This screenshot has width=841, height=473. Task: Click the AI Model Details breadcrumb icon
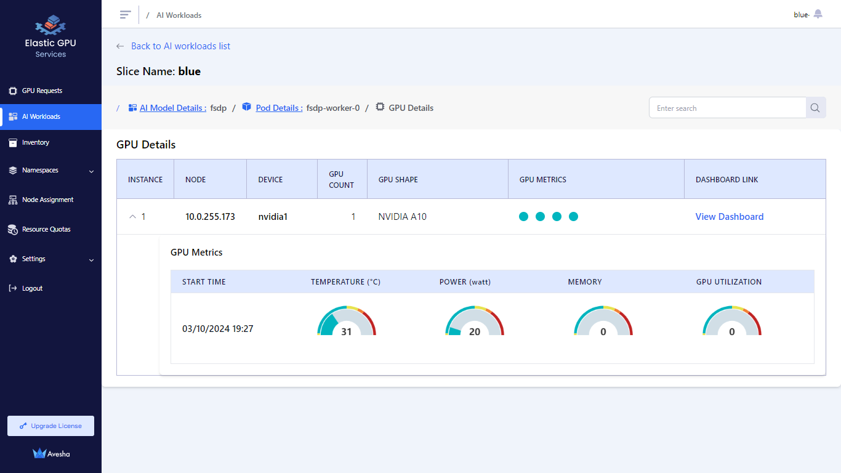pyautogui.click(x=132, y=108)
